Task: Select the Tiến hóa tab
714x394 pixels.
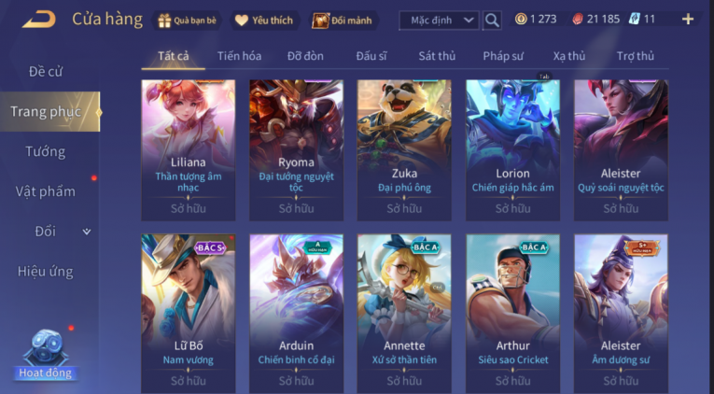Action: 239,56
